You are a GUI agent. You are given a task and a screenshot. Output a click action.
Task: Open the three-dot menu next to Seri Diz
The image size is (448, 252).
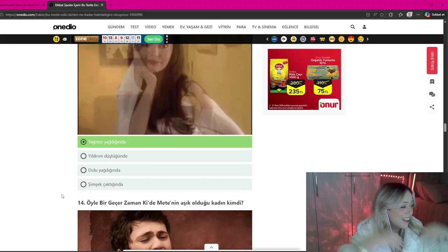pyautogui.click(x=167, y=39)
